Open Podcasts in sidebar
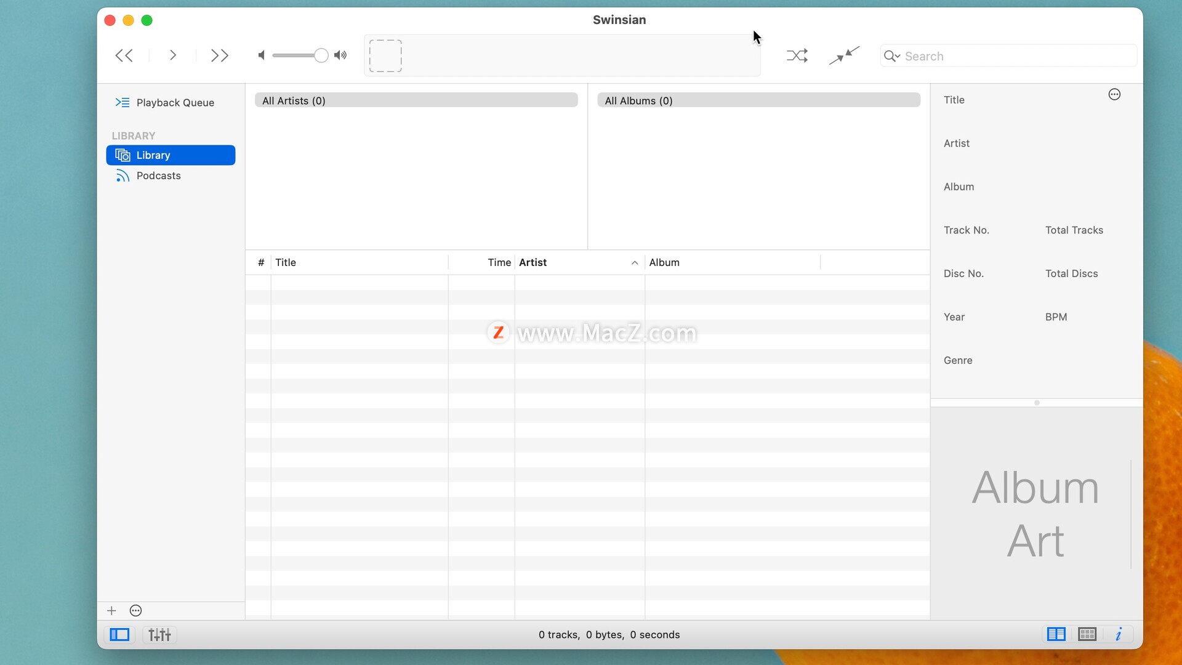This screenshot has width=1182, height=665. [171, 176]
